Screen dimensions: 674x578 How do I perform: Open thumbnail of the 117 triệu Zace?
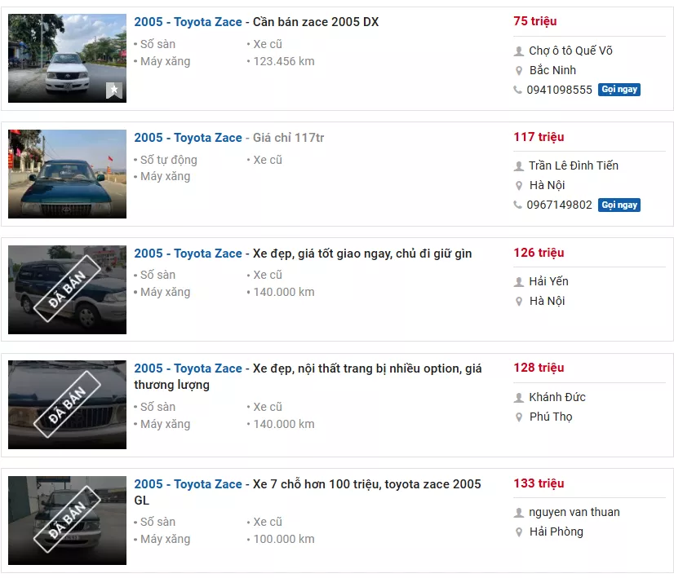(x=67, y=174)
